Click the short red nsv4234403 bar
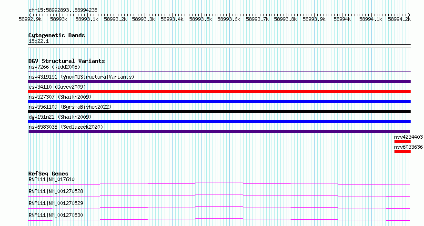Image resolution: width=424 pixels, height=226 pixels. coord(403,142)
